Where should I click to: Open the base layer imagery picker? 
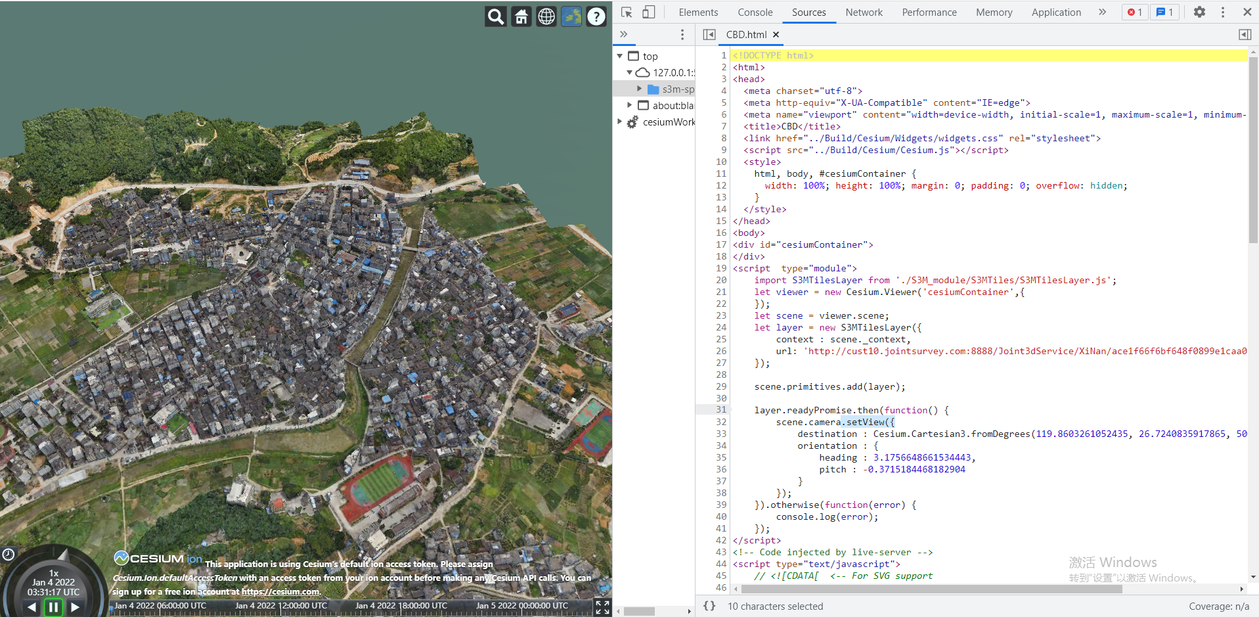(x=571, y=16)
